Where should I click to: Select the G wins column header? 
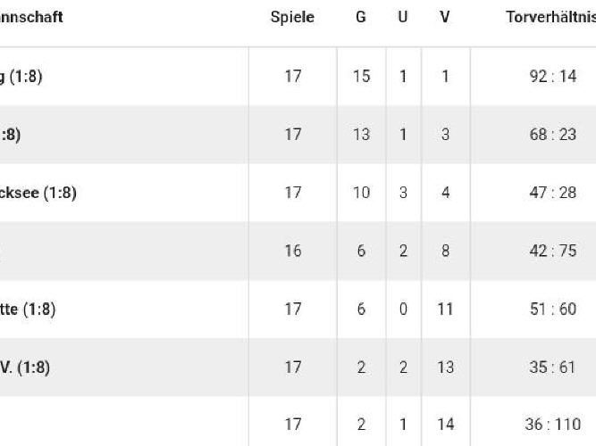click(x=361, y=17)
